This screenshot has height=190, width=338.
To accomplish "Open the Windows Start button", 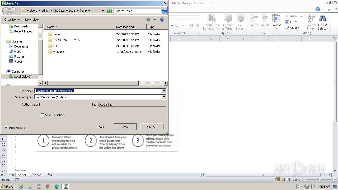I will coord(7,186).
